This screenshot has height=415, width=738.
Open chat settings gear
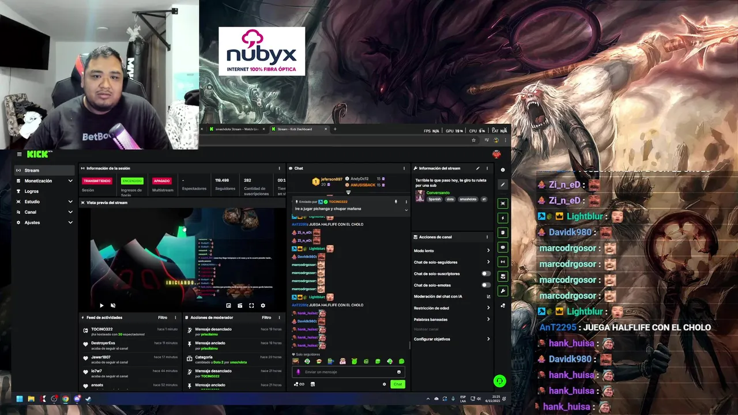(x=384, y=384)
